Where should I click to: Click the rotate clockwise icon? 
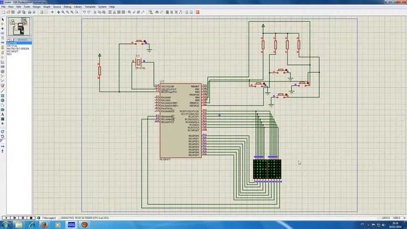(x=3, y=132)
